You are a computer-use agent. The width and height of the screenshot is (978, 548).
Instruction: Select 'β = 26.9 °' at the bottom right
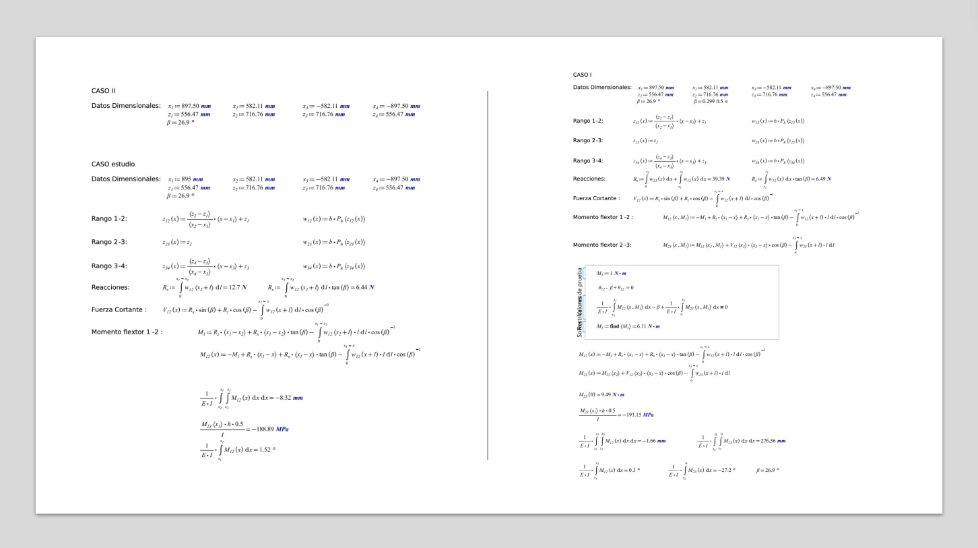(768, 470)
